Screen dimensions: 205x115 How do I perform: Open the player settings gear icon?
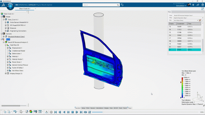click(x=51, y=112)
